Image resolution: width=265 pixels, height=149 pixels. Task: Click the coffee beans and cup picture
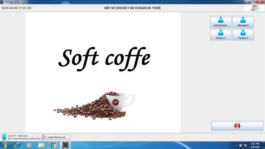pos(94,106)
